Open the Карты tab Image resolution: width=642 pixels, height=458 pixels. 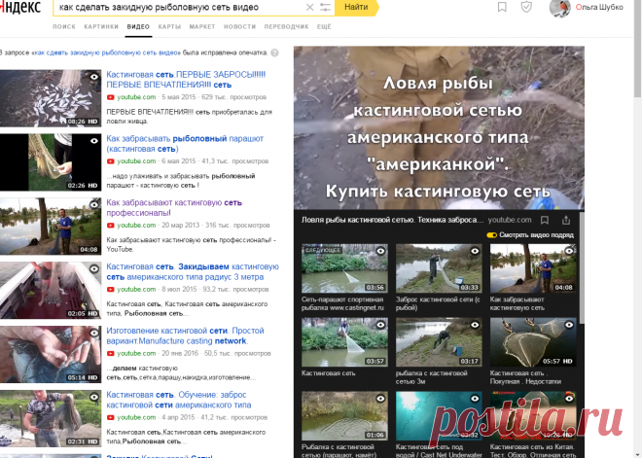169,26
